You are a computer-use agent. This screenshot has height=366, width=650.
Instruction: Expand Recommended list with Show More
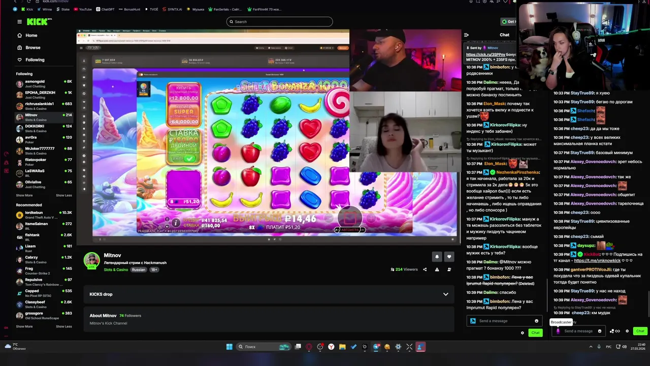point(24,326)
